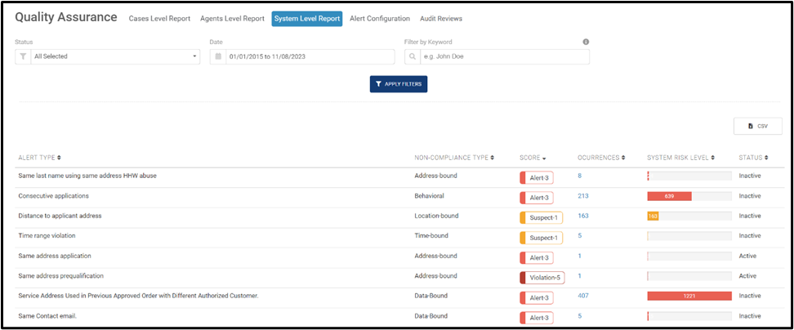The width and height of the screenshot is (794, 330).
Task: Open the 213 occurrences link for Consecutive applications
Action: [583, 196]
